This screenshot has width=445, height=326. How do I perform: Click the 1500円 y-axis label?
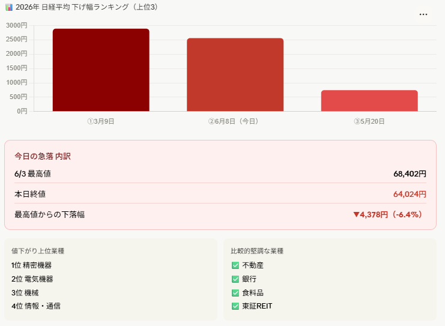(x=16, y=68)
